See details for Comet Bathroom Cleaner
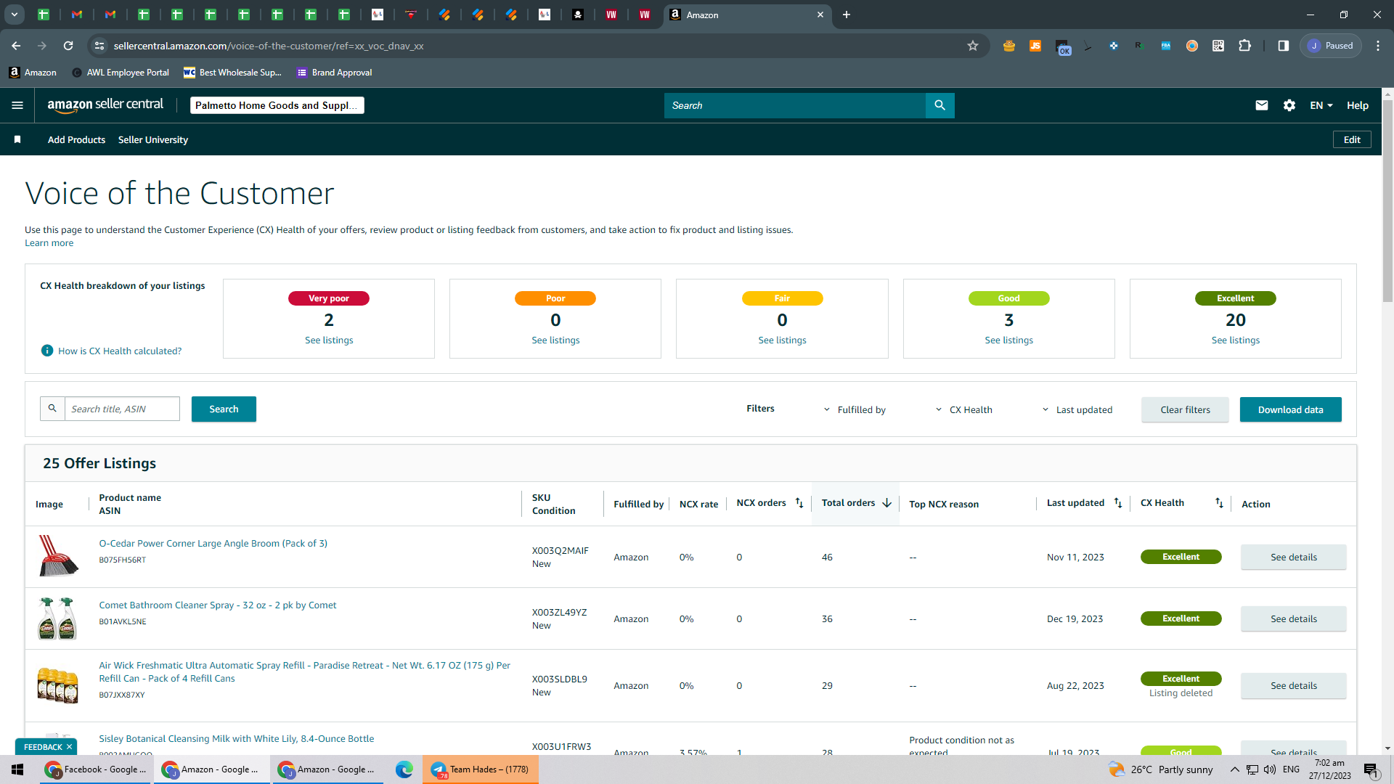 (x=1293, y=618)
